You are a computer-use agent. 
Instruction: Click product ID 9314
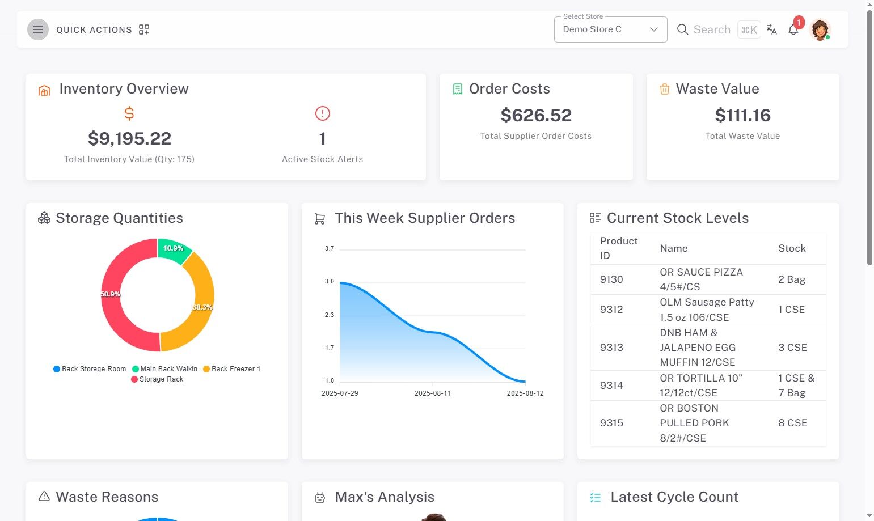click(x=611, y=386)
